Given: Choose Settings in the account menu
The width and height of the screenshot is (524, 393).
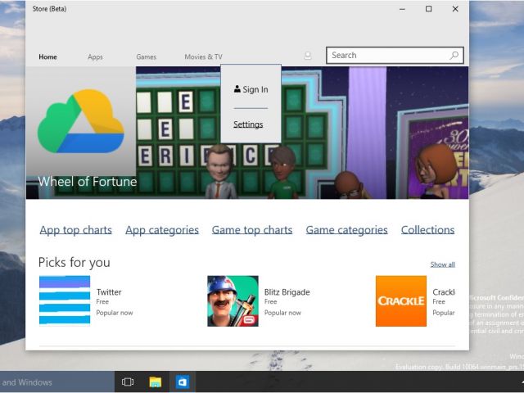Looking at the screenshot, I should pos(248,124).
